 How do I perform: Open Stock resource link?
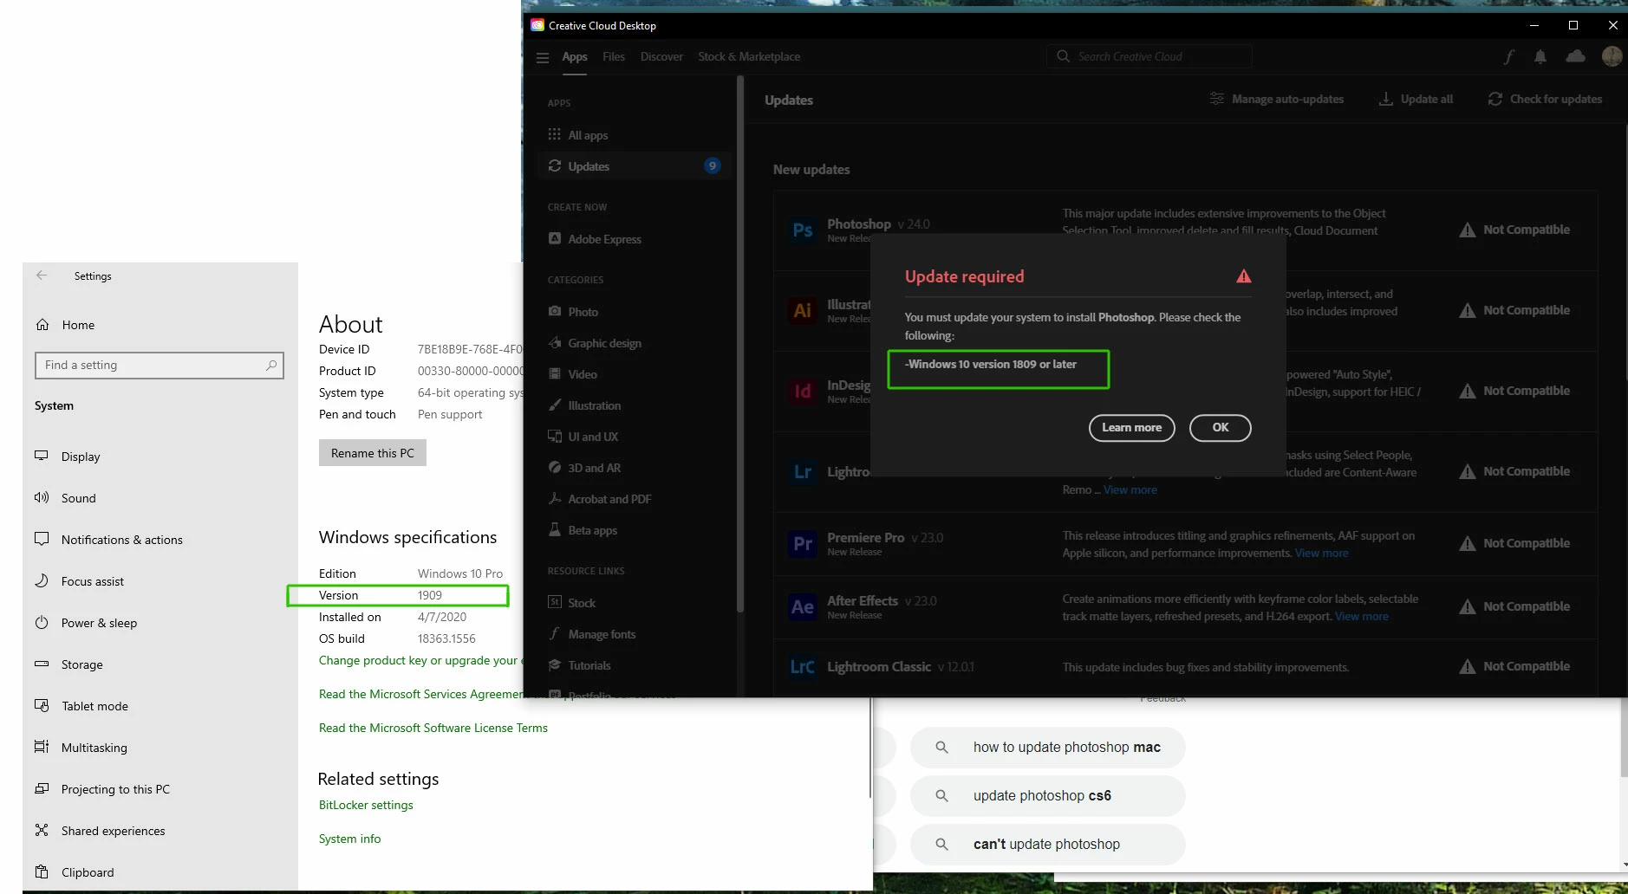[x=634, y=603]
